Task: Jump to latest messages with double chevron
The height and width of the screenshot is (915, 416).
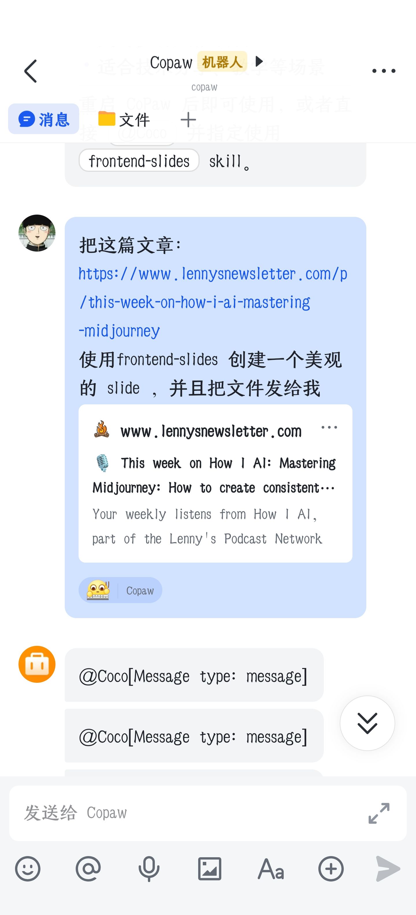Action: [367, 723]
